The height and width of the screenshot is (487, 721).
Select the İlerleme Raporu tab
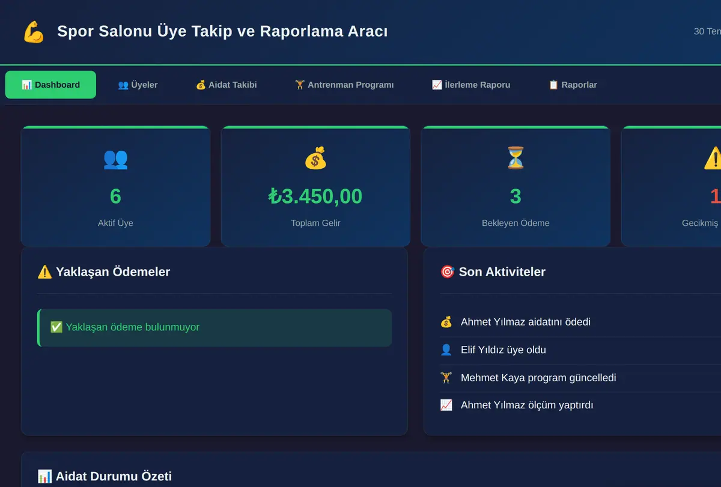(471, 85)
